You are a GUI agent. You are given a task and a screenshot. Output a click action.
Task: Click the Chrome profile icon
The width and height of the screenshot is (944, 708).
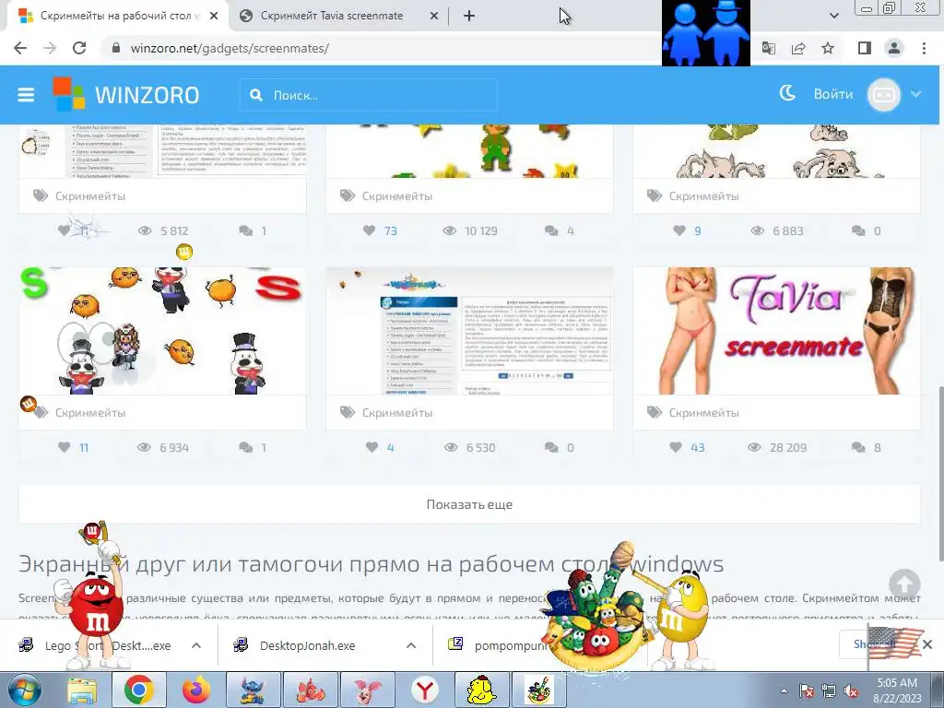click(894, 48)
